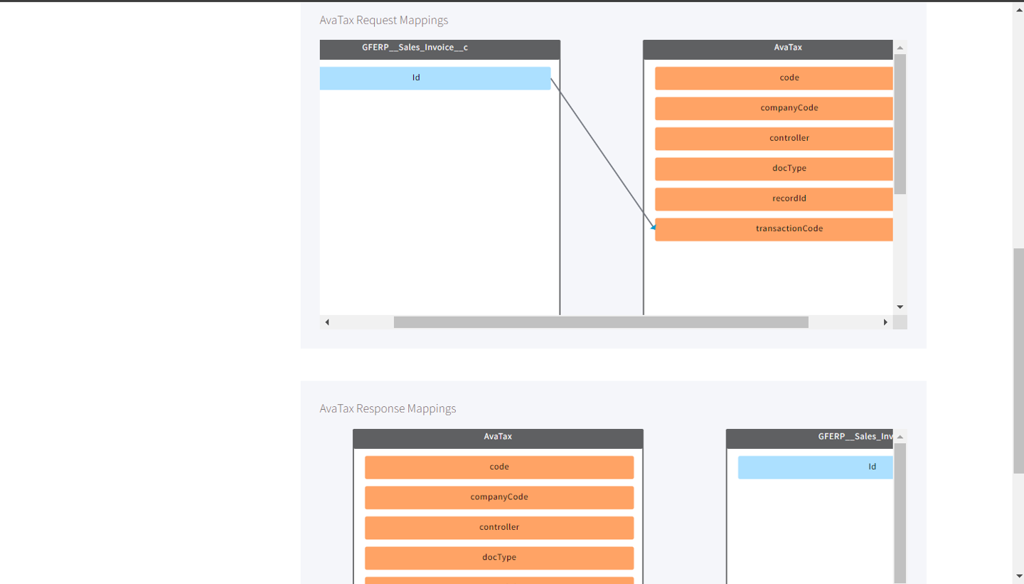Viewport: 1024px width, 584px height.
Task: Click the scroll-up arrow in Response Mappings panel
Action: point(900,437)
